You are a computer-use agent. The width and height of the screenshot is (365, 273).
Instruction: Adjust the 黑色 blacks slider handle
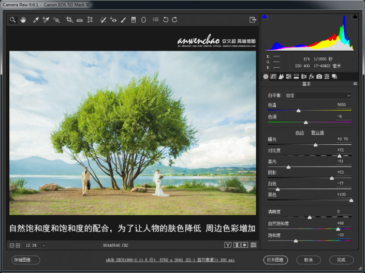(351, 200)
